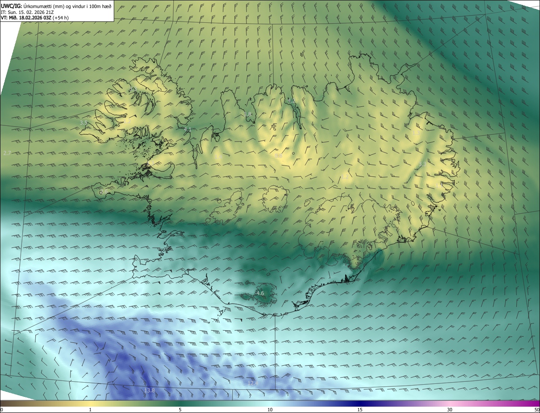The image size is (540, 413).
Task: Click the 4.2 value on the map
Action: [292, 101]
